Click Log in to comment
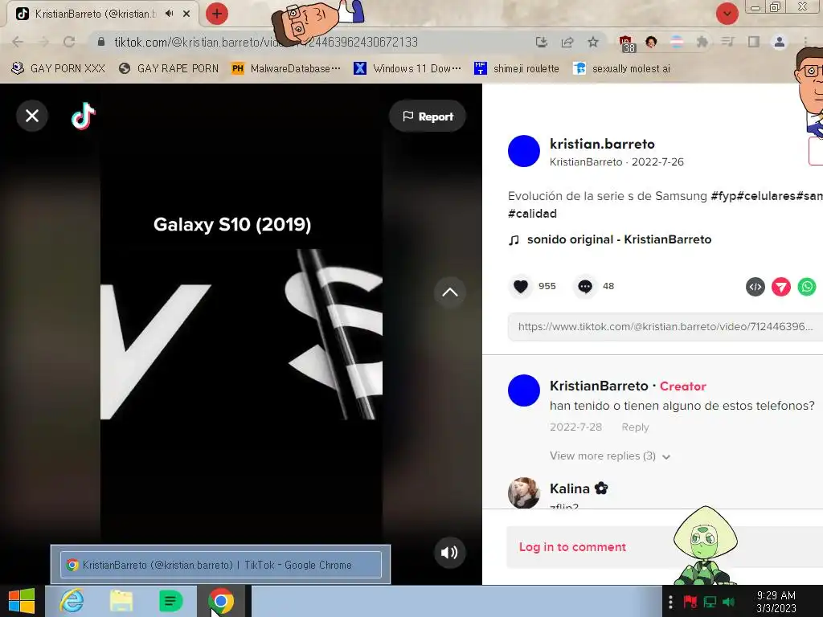Image resolution: width=823 pixels, height=617 pixels. point(572,546)
